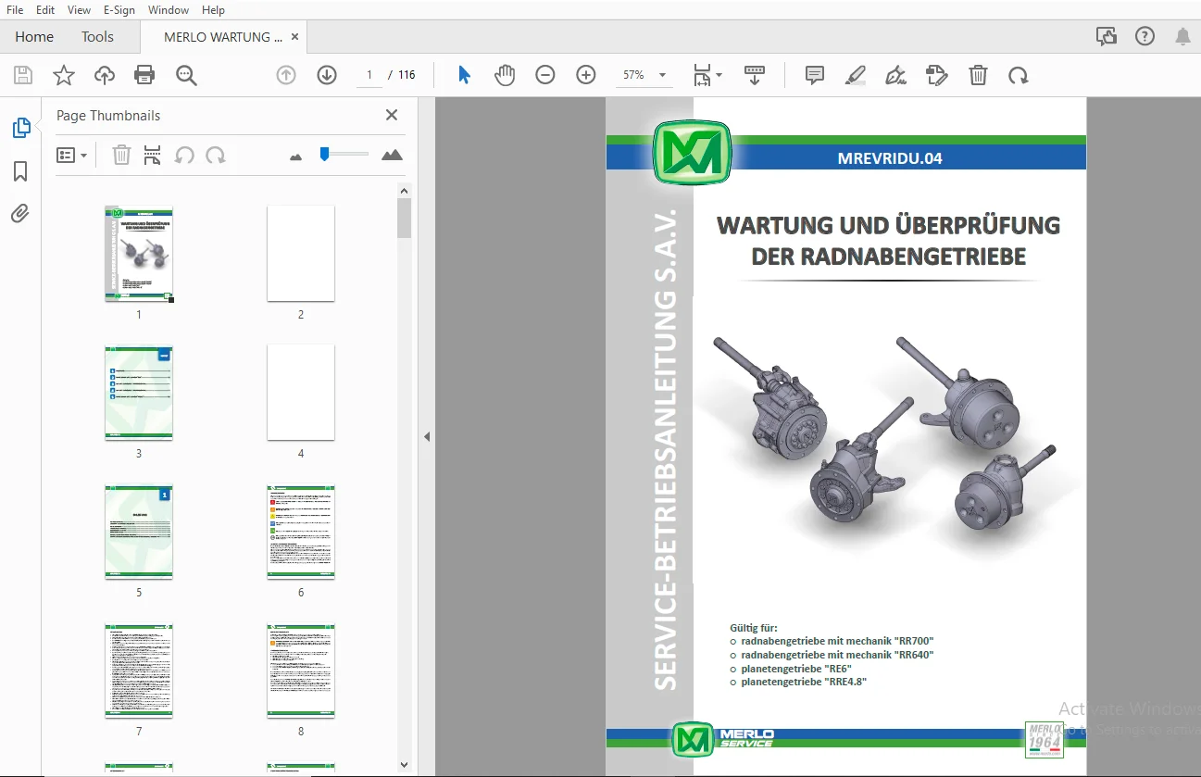Viewport: 1201px width, 777px height.
Task: Rotate thumbnails counterclockwise
Action: click(184, 155)
